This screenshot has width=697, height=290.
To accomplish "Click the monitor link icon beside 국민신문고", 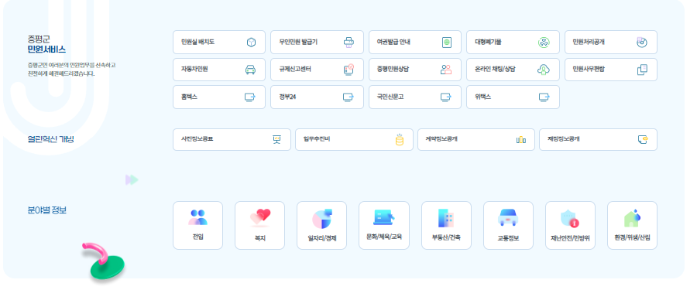I will [446, 97].
